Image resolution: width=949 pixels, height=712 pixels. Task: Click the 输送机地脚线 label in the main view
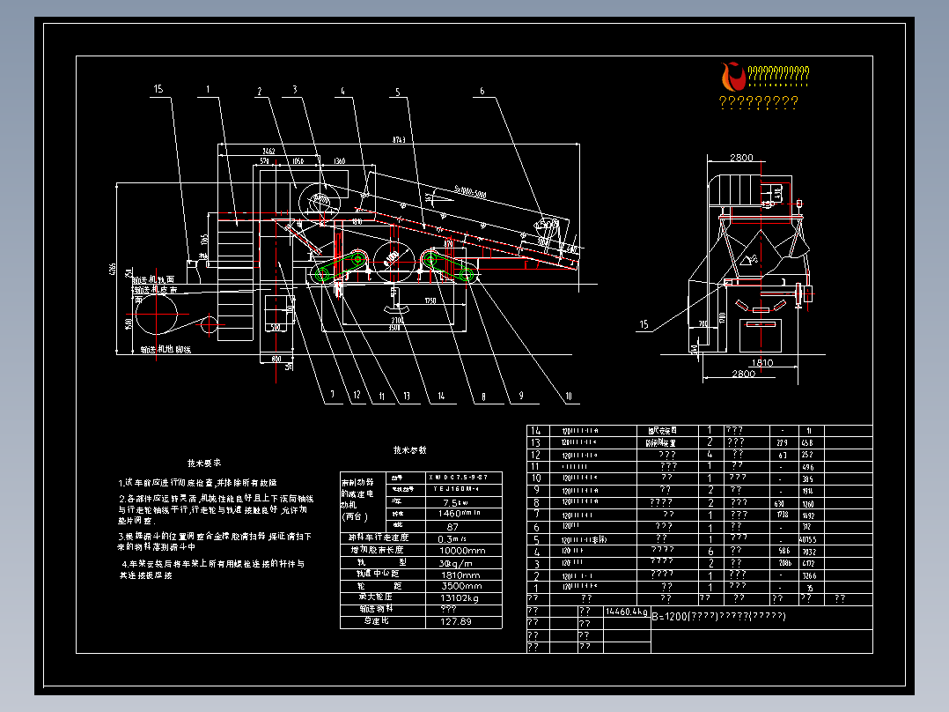click(x=166, y=350)
